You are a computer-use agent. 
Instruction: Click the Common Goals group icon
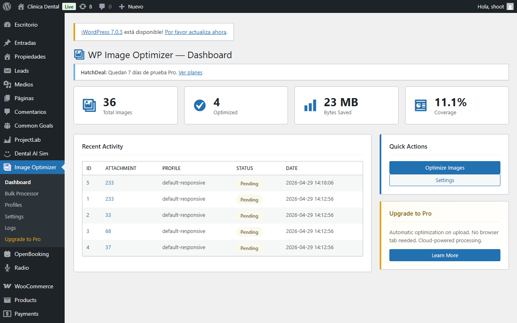(7, 126)
